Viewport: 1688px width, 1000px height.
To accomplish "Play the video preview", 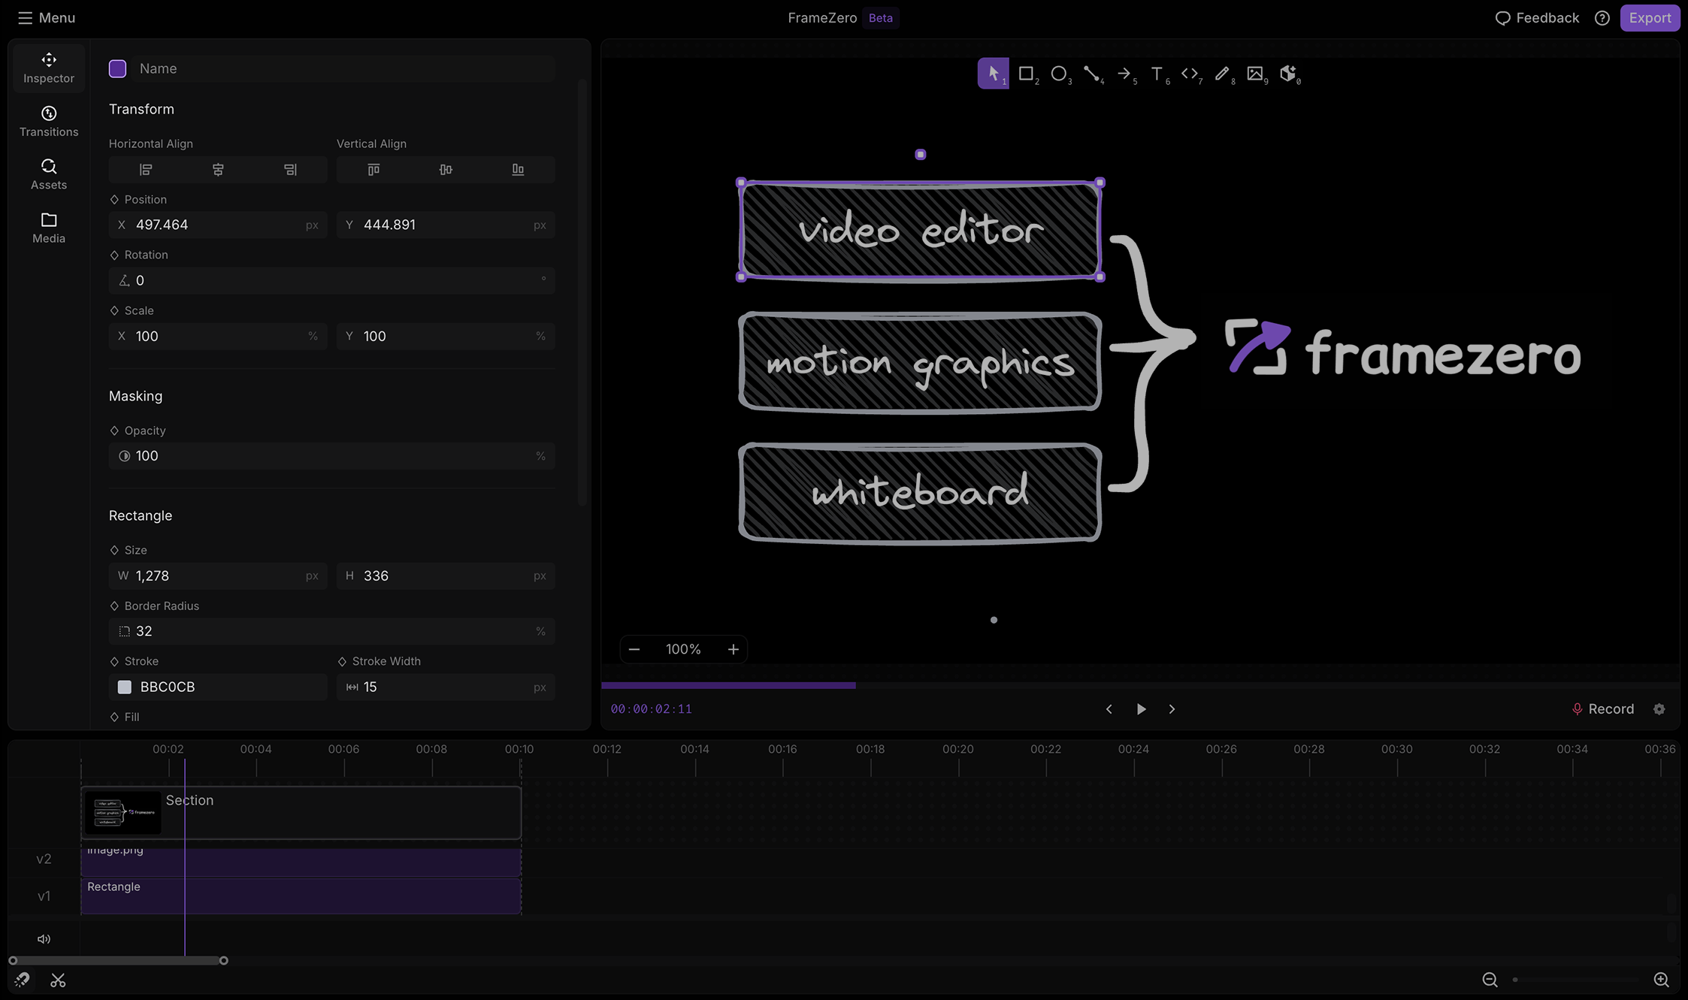I will pos(1141,708).
